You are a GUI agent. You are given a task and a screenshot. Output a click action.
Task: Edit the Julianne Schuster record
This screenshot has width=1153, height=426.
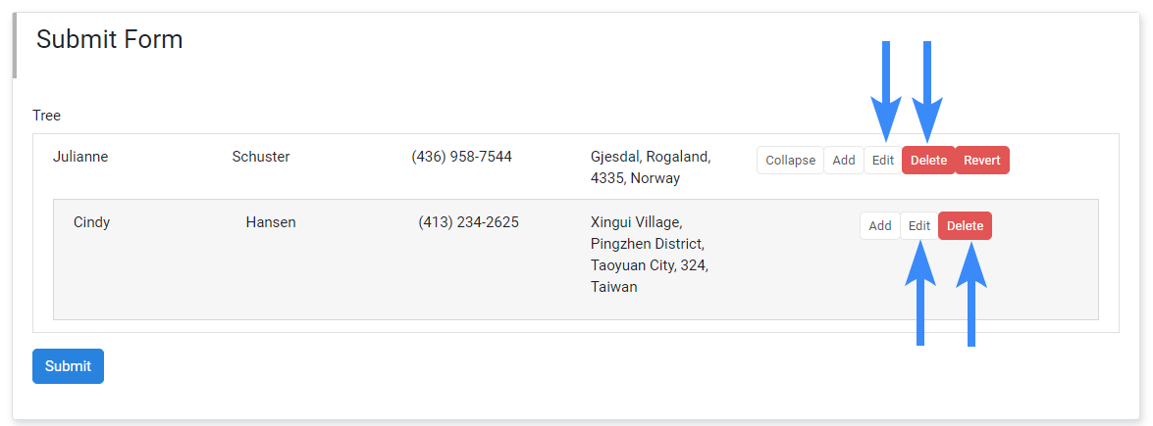point(882,161)
